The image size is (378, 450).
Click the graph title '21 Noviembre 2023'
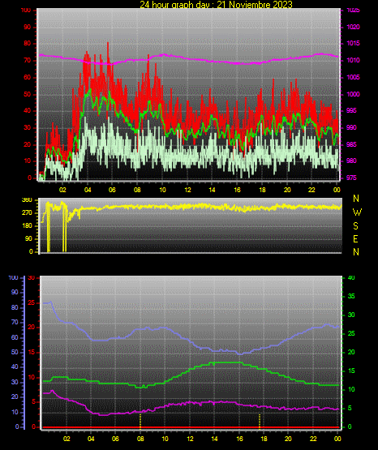point(255,5)
